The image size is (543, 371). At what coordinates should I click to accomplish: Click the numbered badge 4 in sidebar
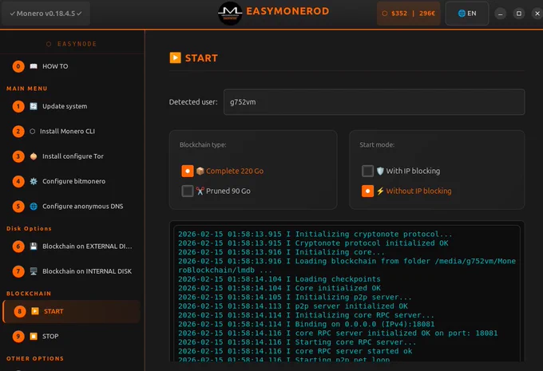18,181
